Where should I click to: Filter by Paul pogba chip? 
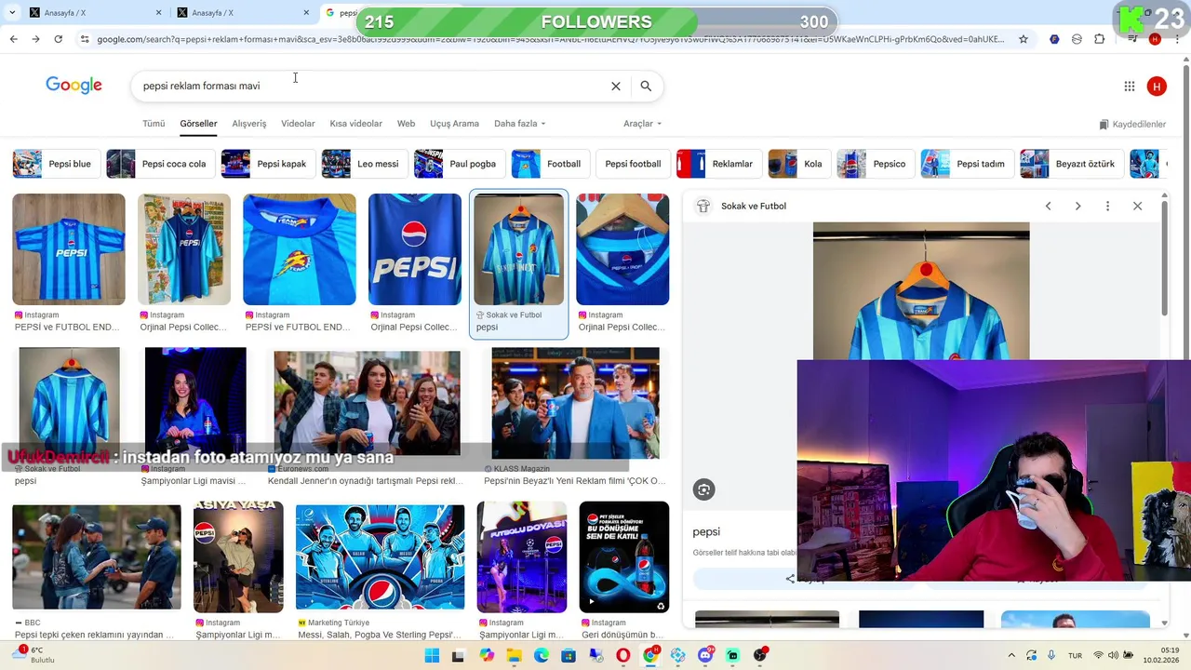click(459, 164)
